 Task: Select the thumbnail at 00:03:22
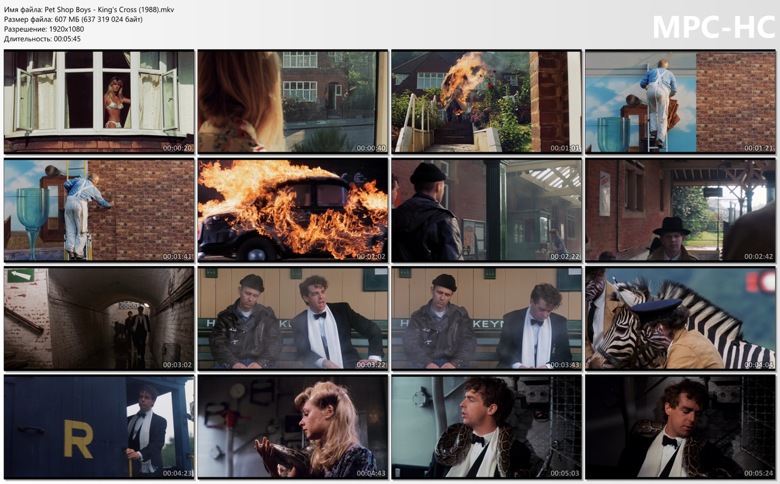click(x=292, y=318)
